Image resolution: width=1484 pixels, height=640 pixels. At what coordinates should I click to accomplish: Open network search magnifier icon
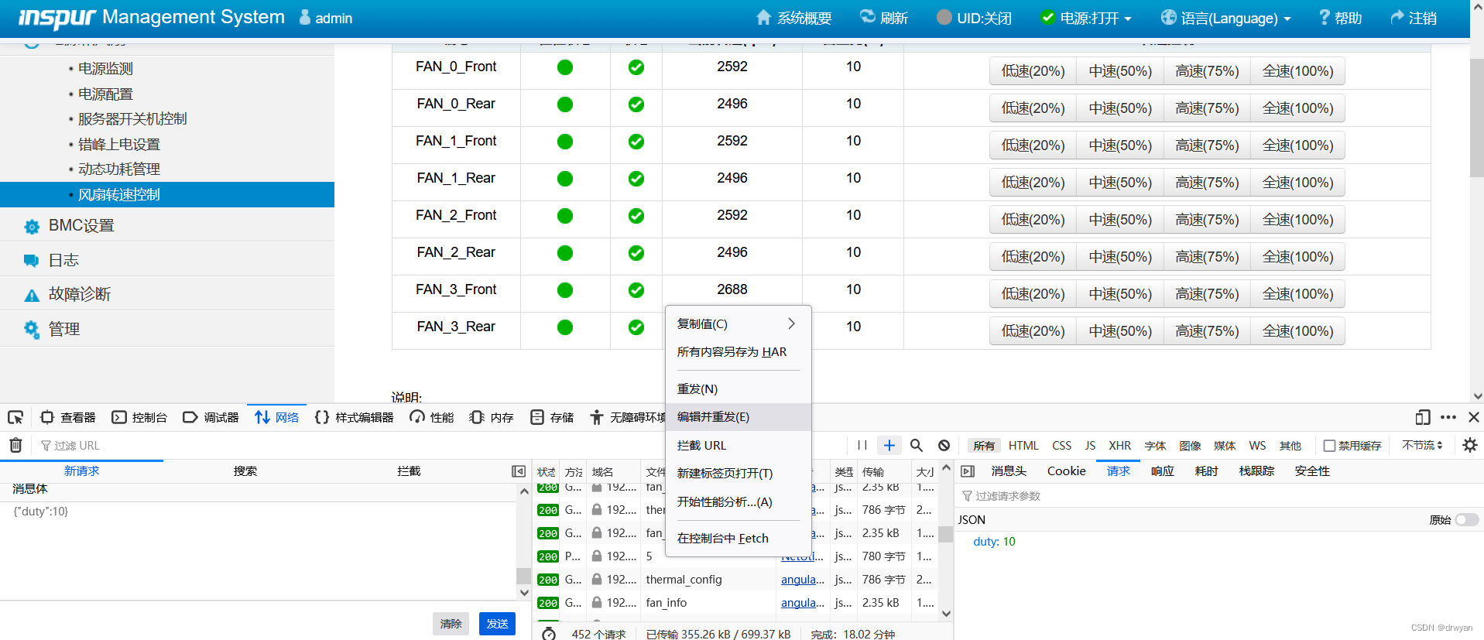coord(917,445)
